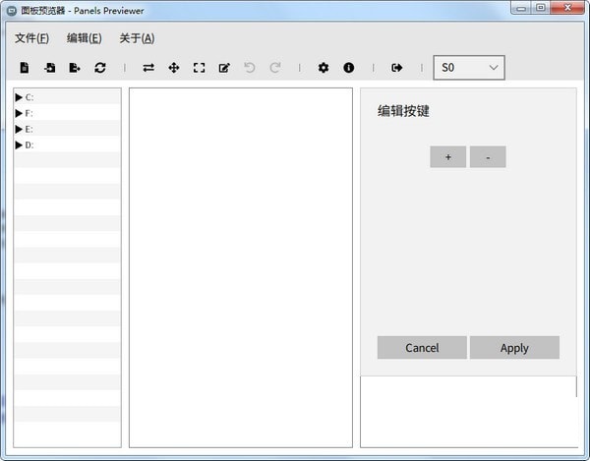The image size is (590, 461).
Task: Expand the C: drive tree node
Action: 19,97
